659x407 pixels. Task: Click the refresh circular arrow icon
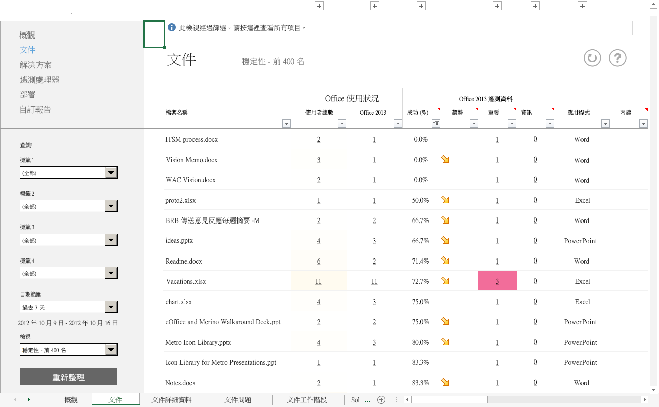[x=592, y=58]
